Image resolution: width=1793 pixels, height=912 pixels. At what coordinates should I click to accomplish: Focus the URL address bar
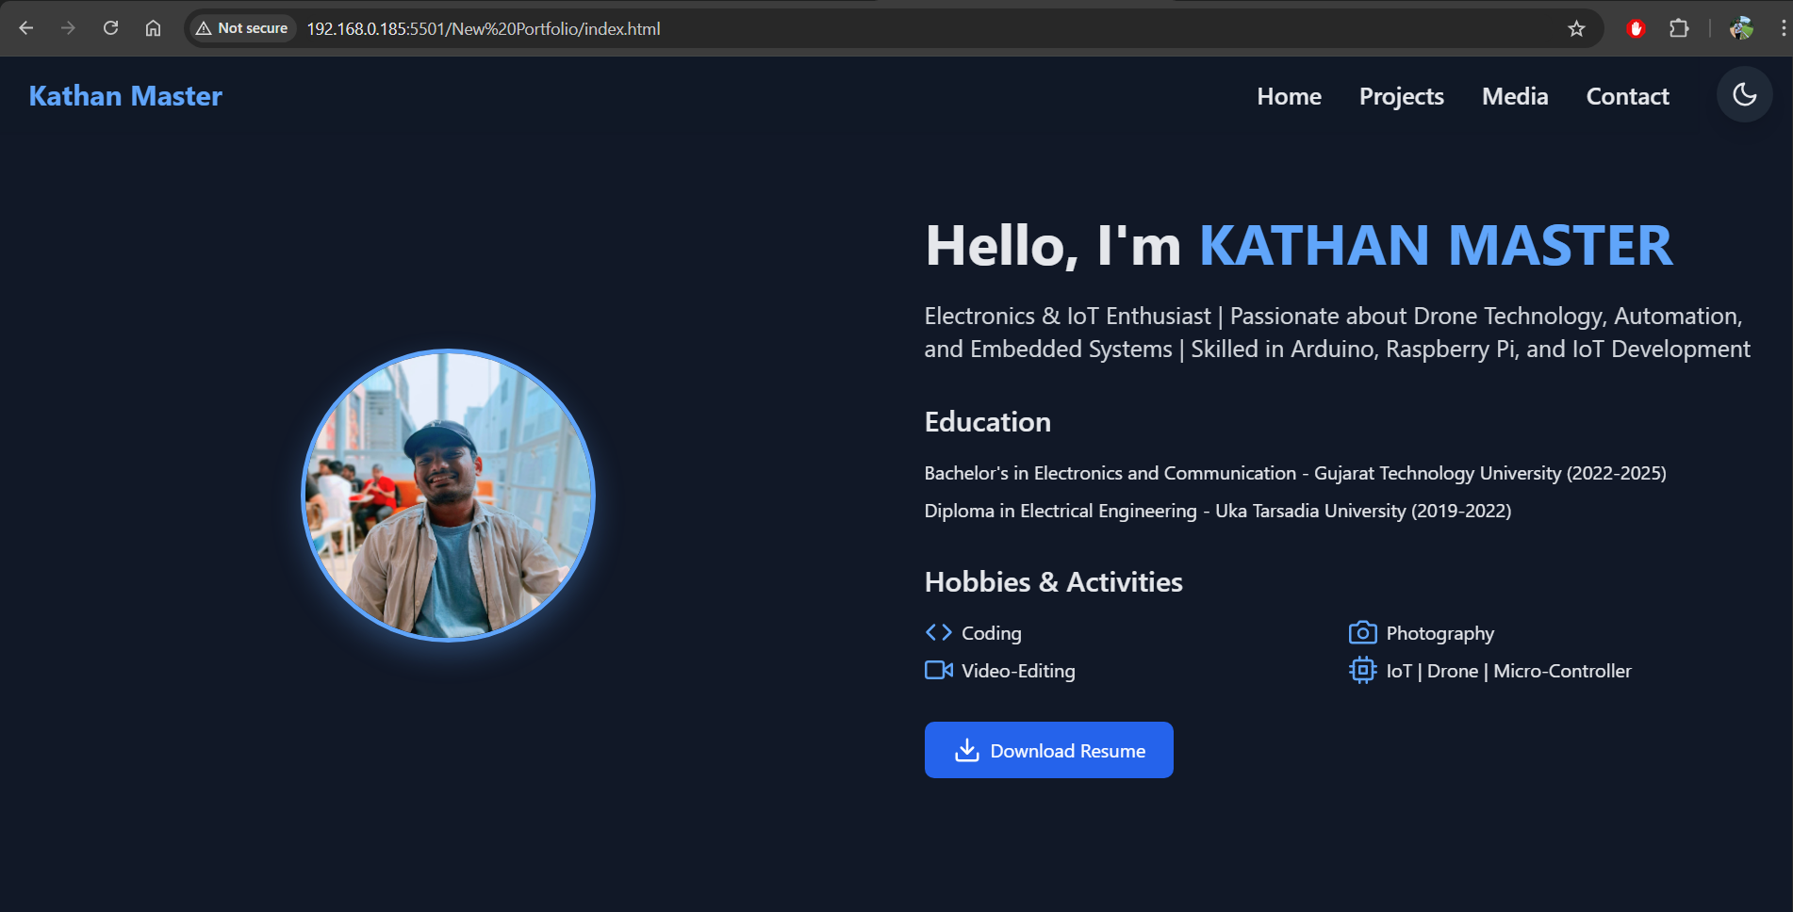pos(848,28)
